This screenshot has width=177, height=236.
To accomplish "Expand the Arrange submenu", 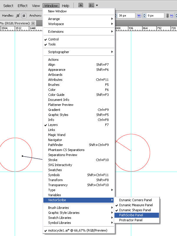I will click(x=79, y=19).
